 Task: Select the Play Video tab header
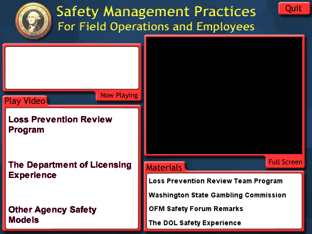pos(25,101)
